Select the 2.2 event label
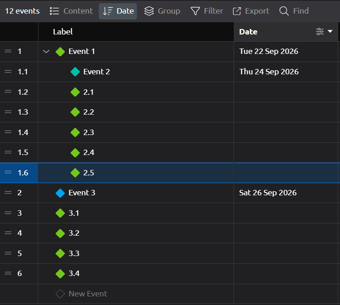The image size is (340, 305). [89, 112]
